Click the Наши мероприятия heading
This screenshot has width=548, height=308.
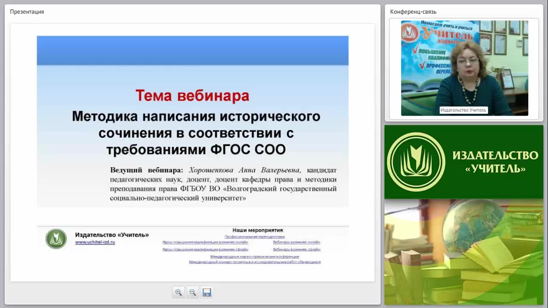(x=258, y=230)
